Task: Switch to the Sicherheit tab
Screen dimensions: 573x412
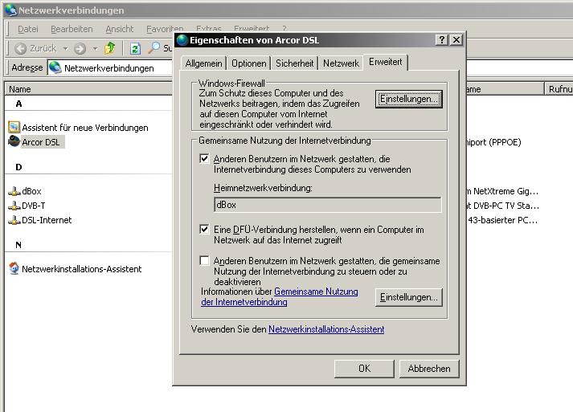Action: [x=294, y=63]
